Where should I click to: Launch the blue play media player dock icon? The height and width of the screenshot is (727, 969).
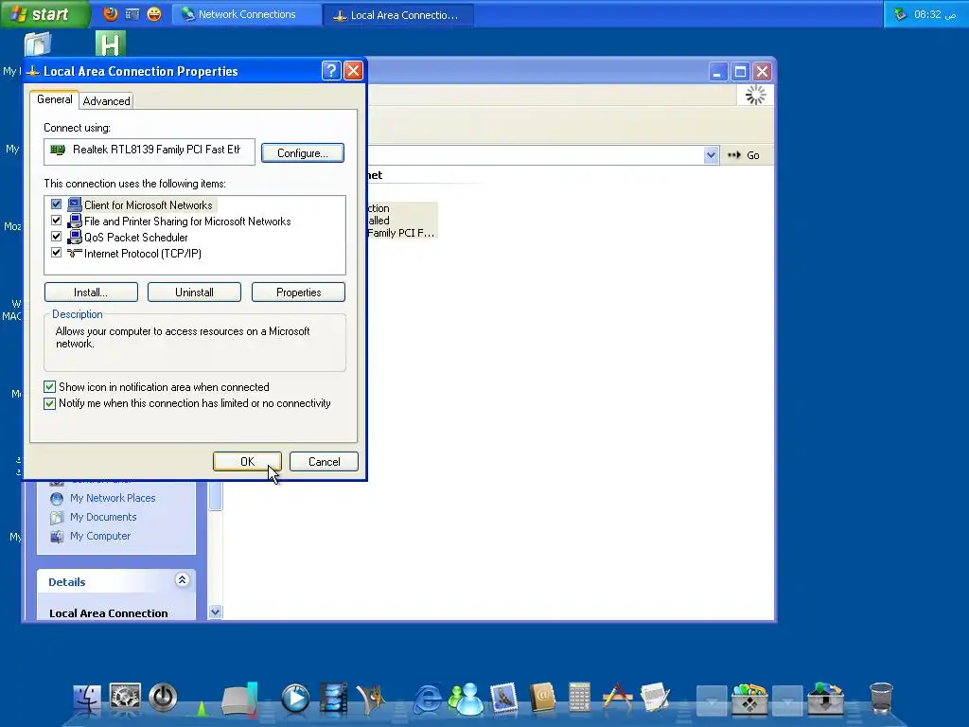295,700
